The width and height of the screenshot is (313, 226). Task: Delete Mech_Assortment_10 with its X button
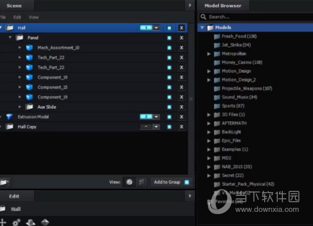[x=181, y=48]
